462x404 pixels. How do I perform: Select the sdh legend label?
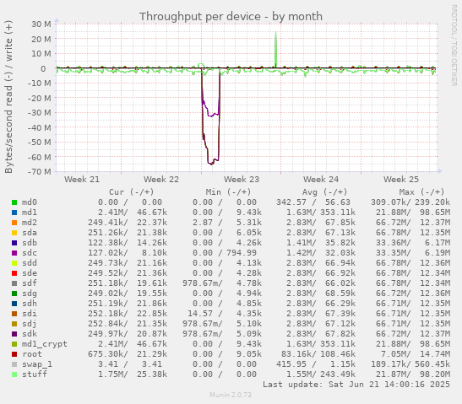[30, 304]
